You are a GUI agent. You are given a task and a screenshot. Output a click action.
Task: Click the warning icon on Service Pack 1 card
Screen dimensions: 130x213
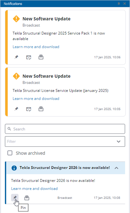(x=16, y=19)
